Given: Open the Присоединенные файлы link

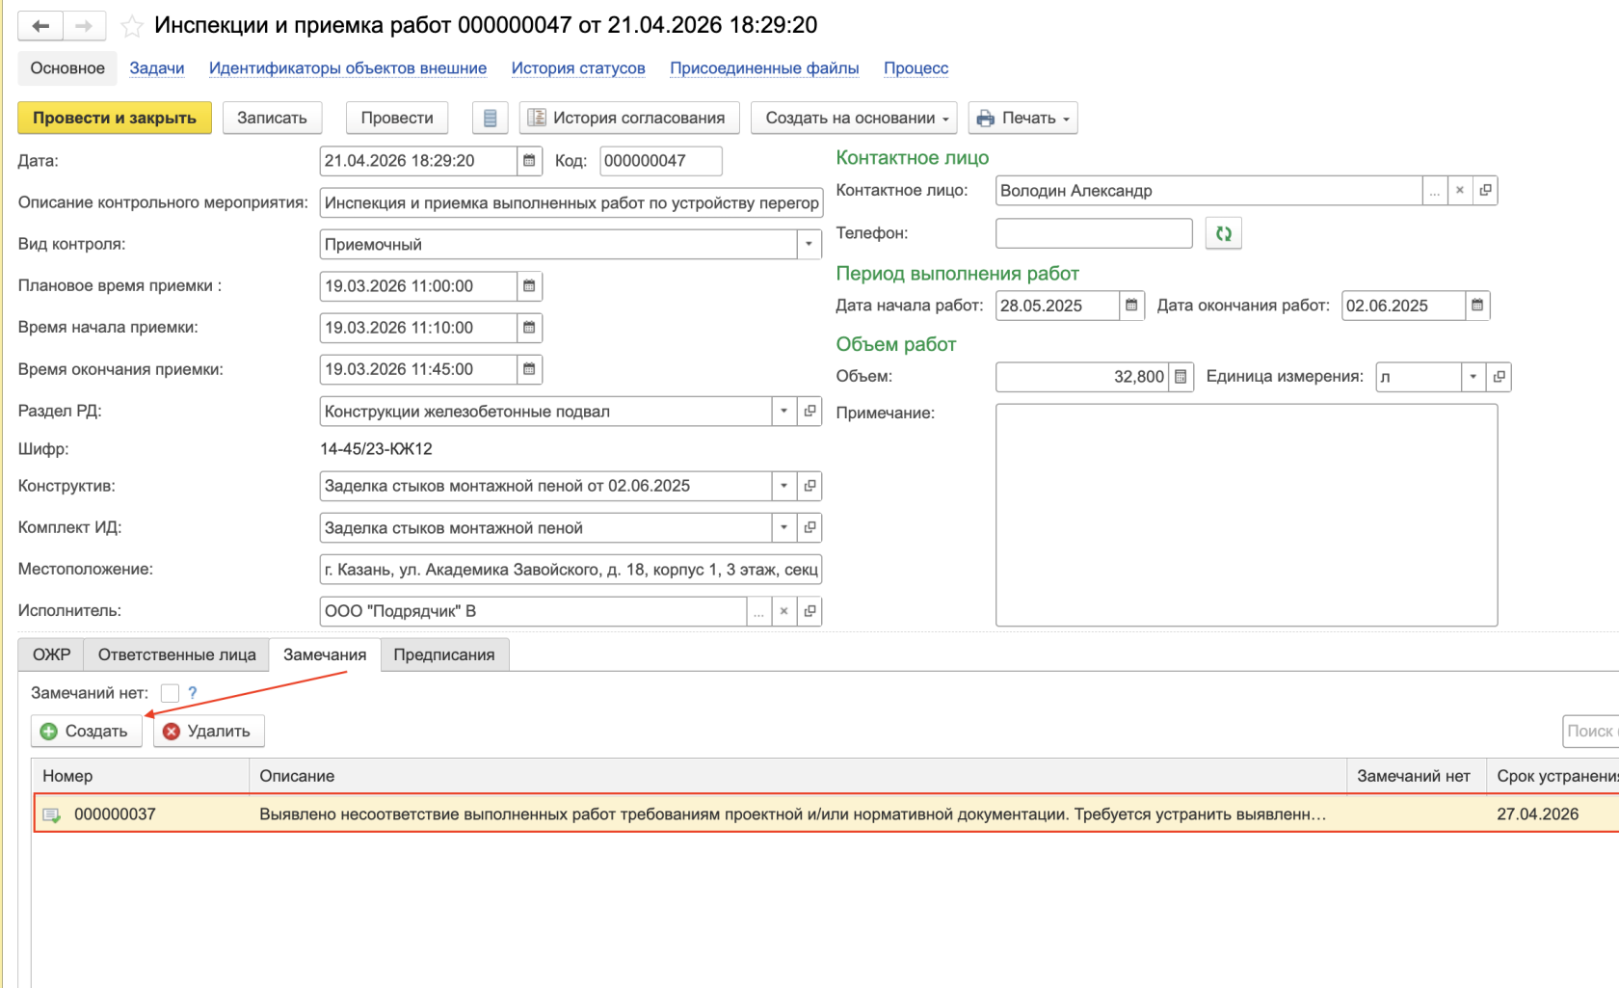Looking at the screenshot, I should click(x=764, y=68).
